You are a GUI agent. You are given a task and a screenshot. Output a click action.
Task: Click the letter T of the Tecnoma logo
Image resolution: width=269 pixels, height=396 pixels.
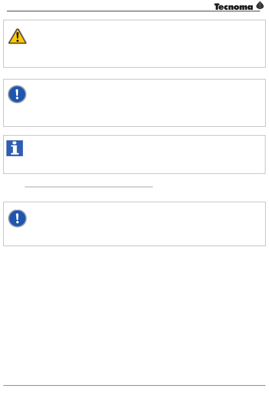pyautogui.click(x=217, y=7)
